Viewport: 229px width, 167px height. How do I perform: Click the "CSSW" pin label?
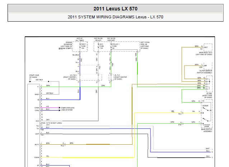coord(37,158)
